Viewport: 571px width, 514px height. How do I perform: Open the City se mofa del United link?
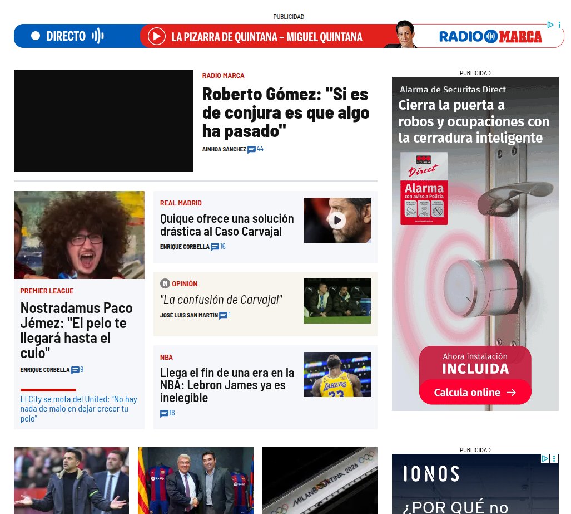[x=78, y=408]
